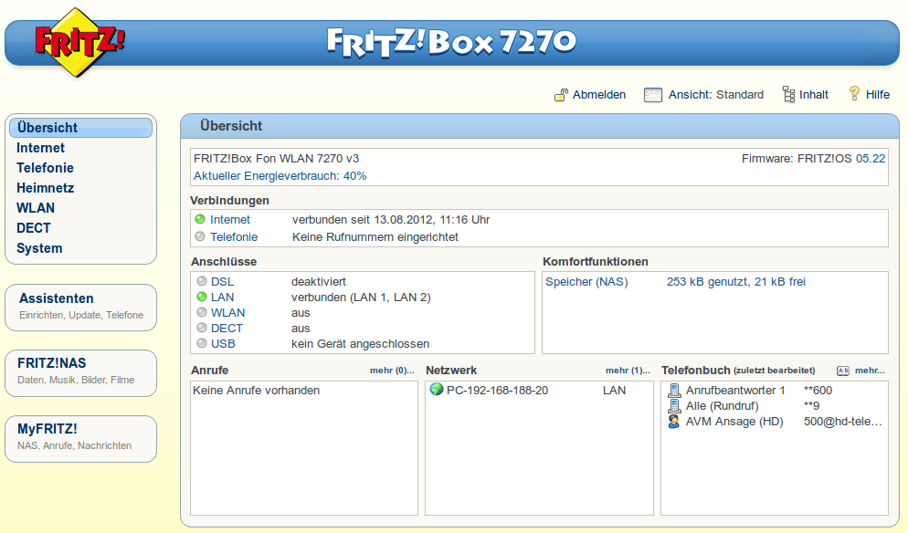
Task: Click the Ansicht: Standard view icon
Action: 652,95
